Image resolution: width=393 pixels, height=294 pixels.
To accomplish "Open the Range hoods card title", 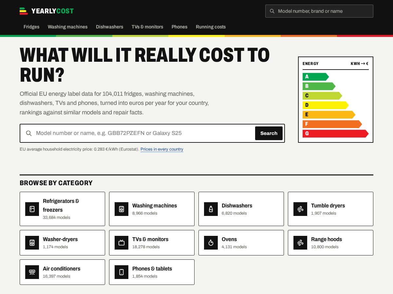I will 327,239.
